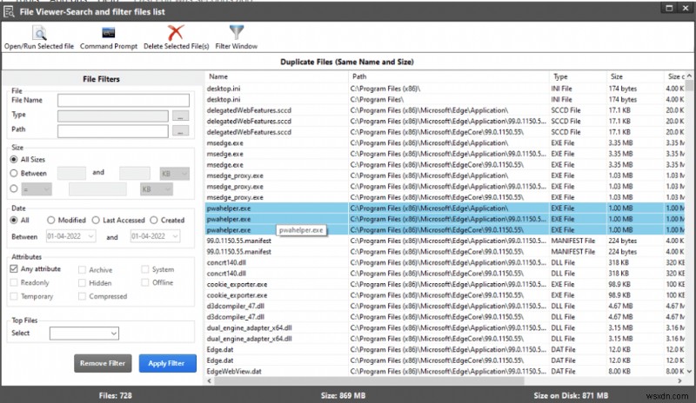696x403 pixels.
Task: Choose the Last Accessed radio button
Action: coord(96,220)
